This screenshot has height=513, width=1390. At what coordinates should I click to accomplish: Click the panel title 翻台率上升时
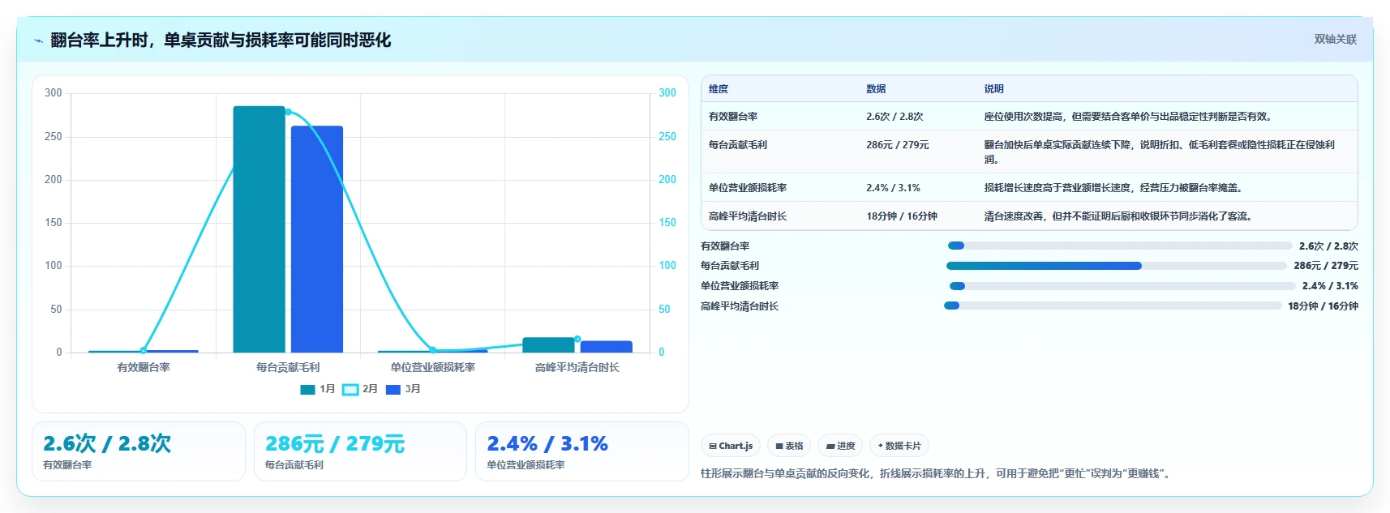[x=221, y=41]
